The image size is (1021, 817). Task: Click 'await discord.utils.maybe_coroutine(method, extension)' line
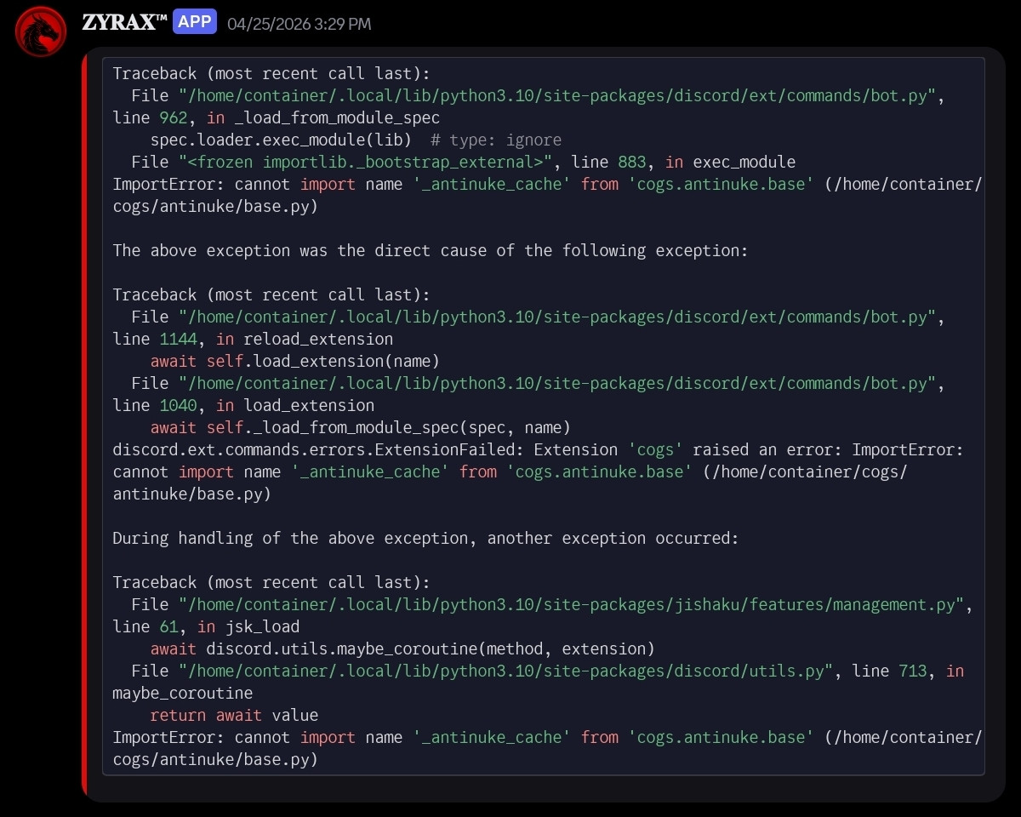click(403, 648)
